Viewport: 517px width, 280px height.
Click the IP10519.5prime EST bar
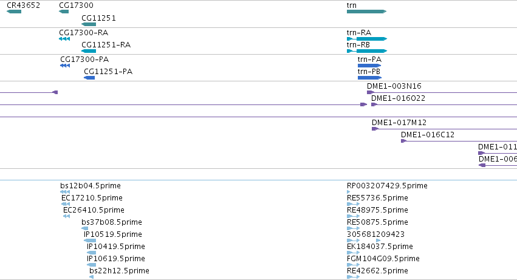[90, 241]
